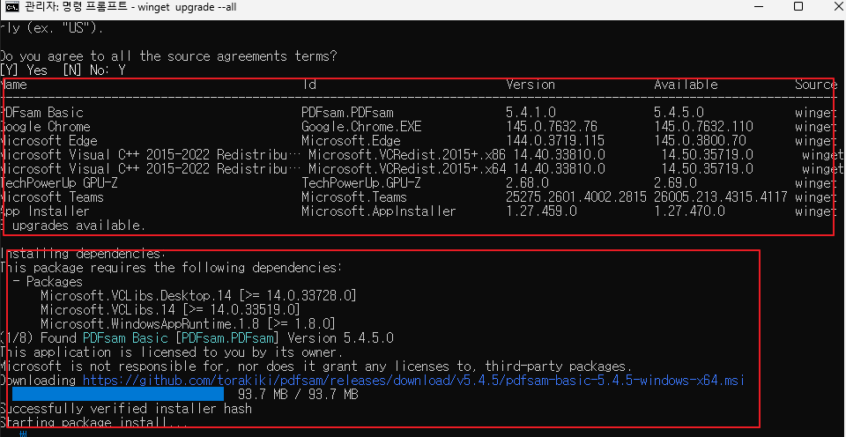Click 'This package requires the following dependencies:' line

[172, 268]
